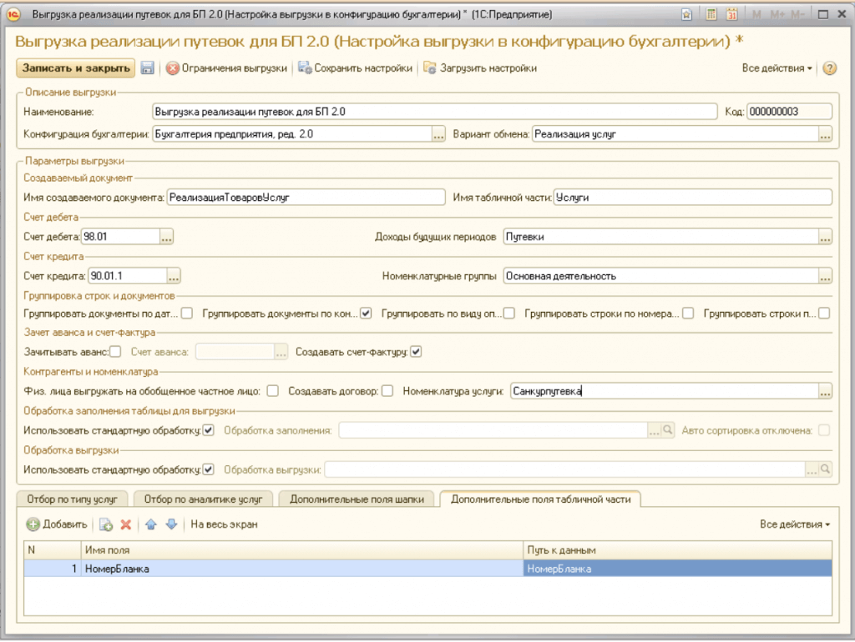
Task: Open the calculator icon in title bar
Action: 711,15
